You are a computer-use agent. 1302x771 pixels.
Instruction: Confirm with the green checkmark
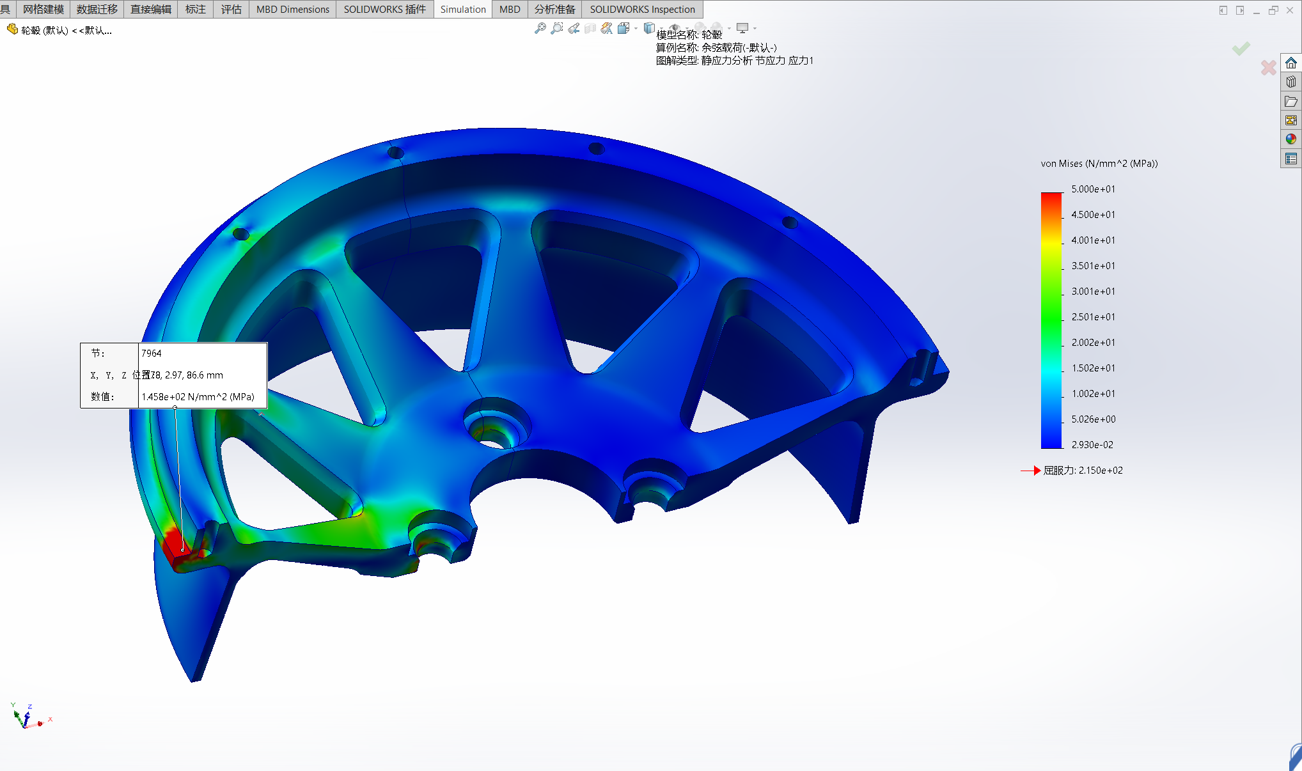(x=1241, y=49)
